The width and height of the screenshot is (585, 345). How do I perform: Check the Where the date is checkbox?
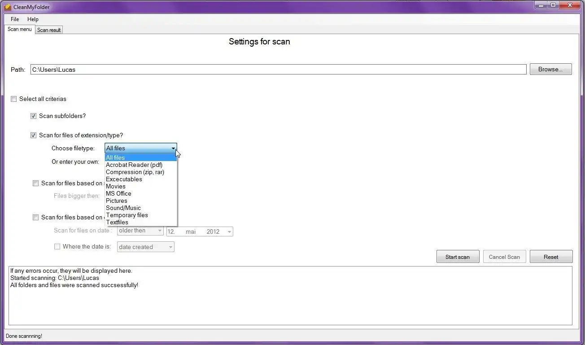click(57, 246)
